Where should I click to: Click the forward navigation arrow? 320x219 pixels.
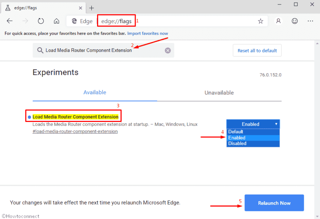(25, 21)
